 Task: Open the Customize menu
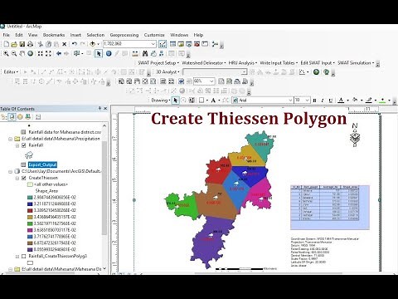154,35
